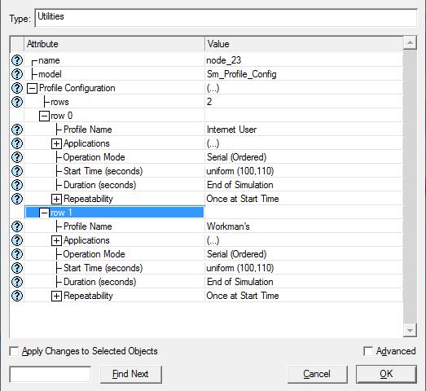Click help icon for row 0 Duration
The width and height of the screenshot is (426, 391).
[x=17, y=185]
